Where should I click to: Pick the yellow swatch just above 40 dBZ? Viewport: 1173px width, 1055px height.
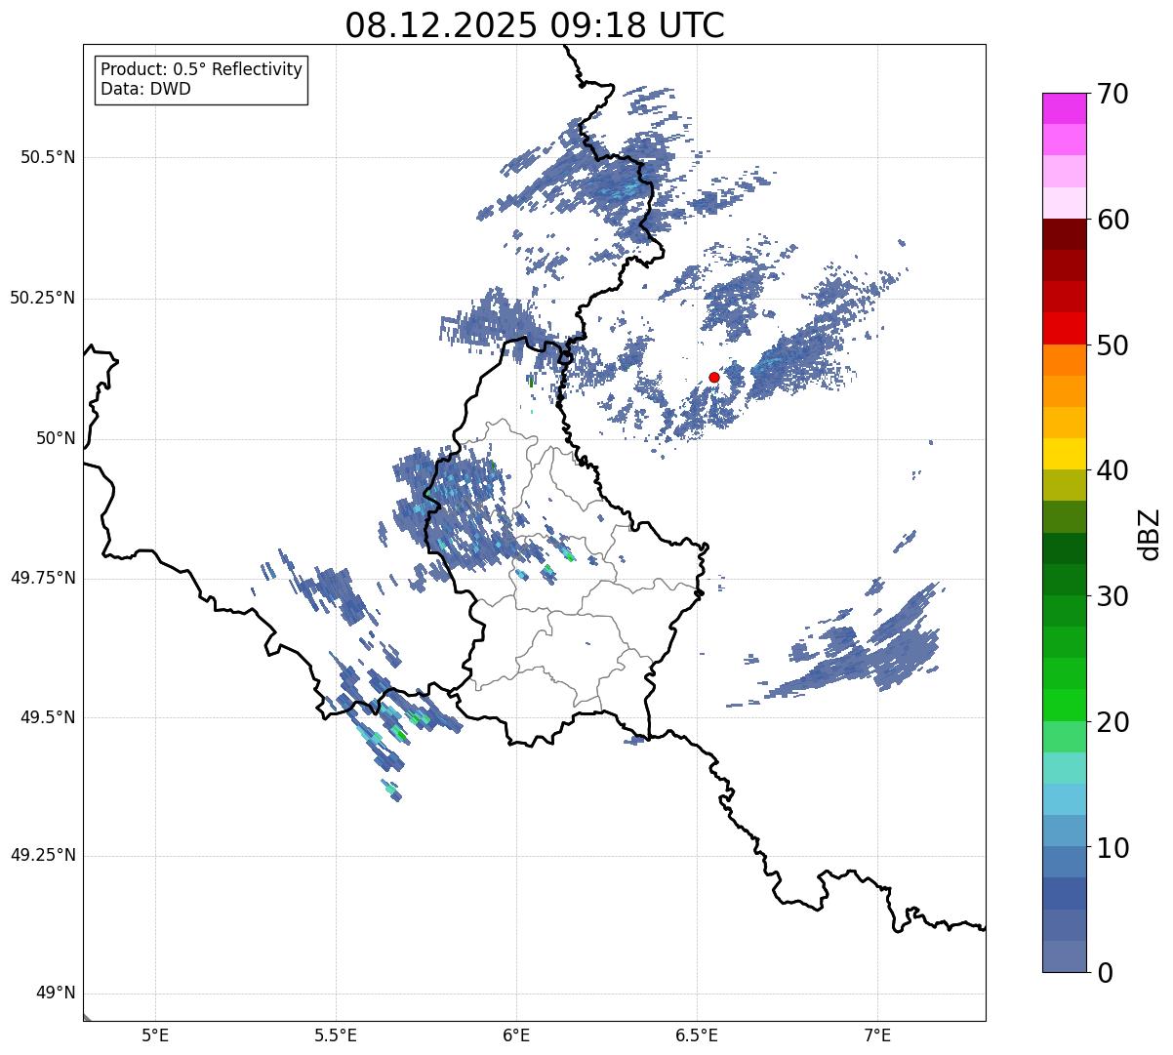(1065, 454)
